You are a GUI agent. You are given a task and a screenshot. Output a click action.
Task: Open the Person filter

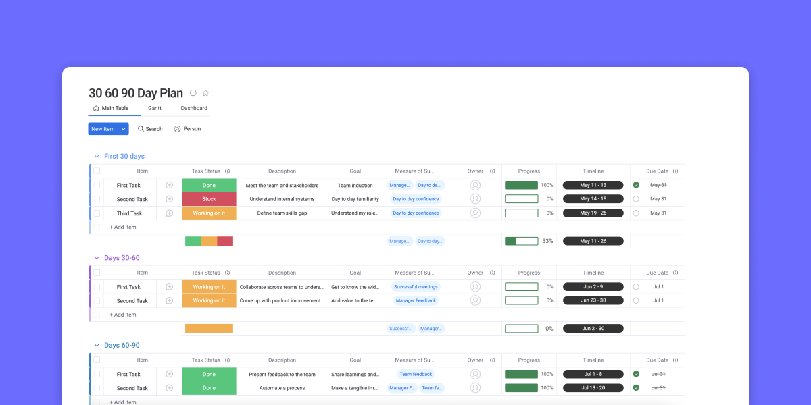[x=187, y=129]
